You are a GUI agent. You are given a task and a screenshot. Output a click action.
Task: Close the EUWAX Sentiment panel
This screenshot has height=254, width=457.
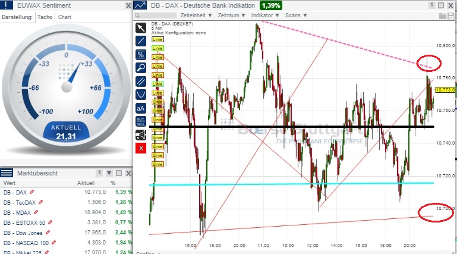[x=128, y=5]
